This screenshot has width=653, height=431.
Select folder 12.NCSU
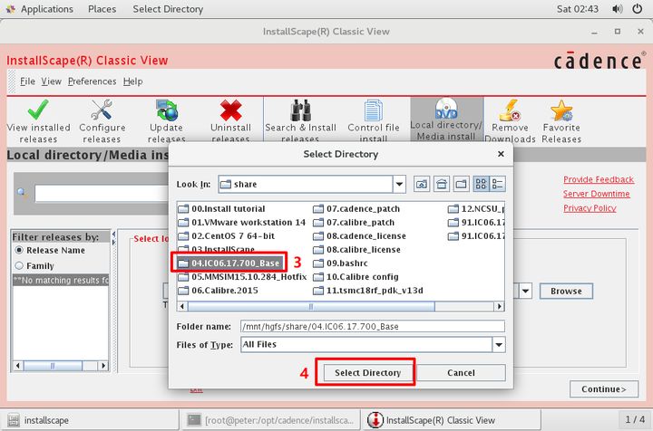pyautogui.click(x=476, y=208)
